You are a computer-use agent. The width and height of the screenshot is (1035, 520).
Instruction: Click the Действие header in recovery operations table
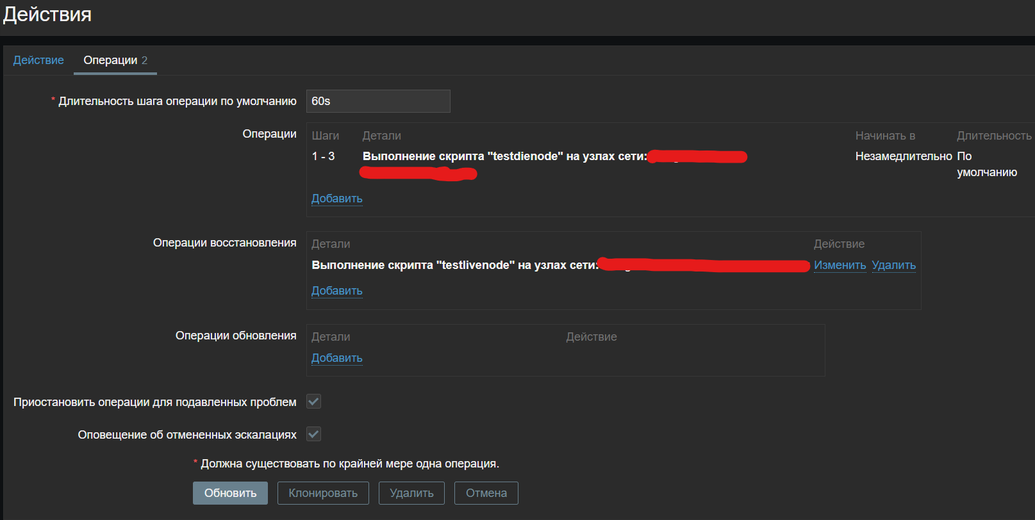click(839, 244)
